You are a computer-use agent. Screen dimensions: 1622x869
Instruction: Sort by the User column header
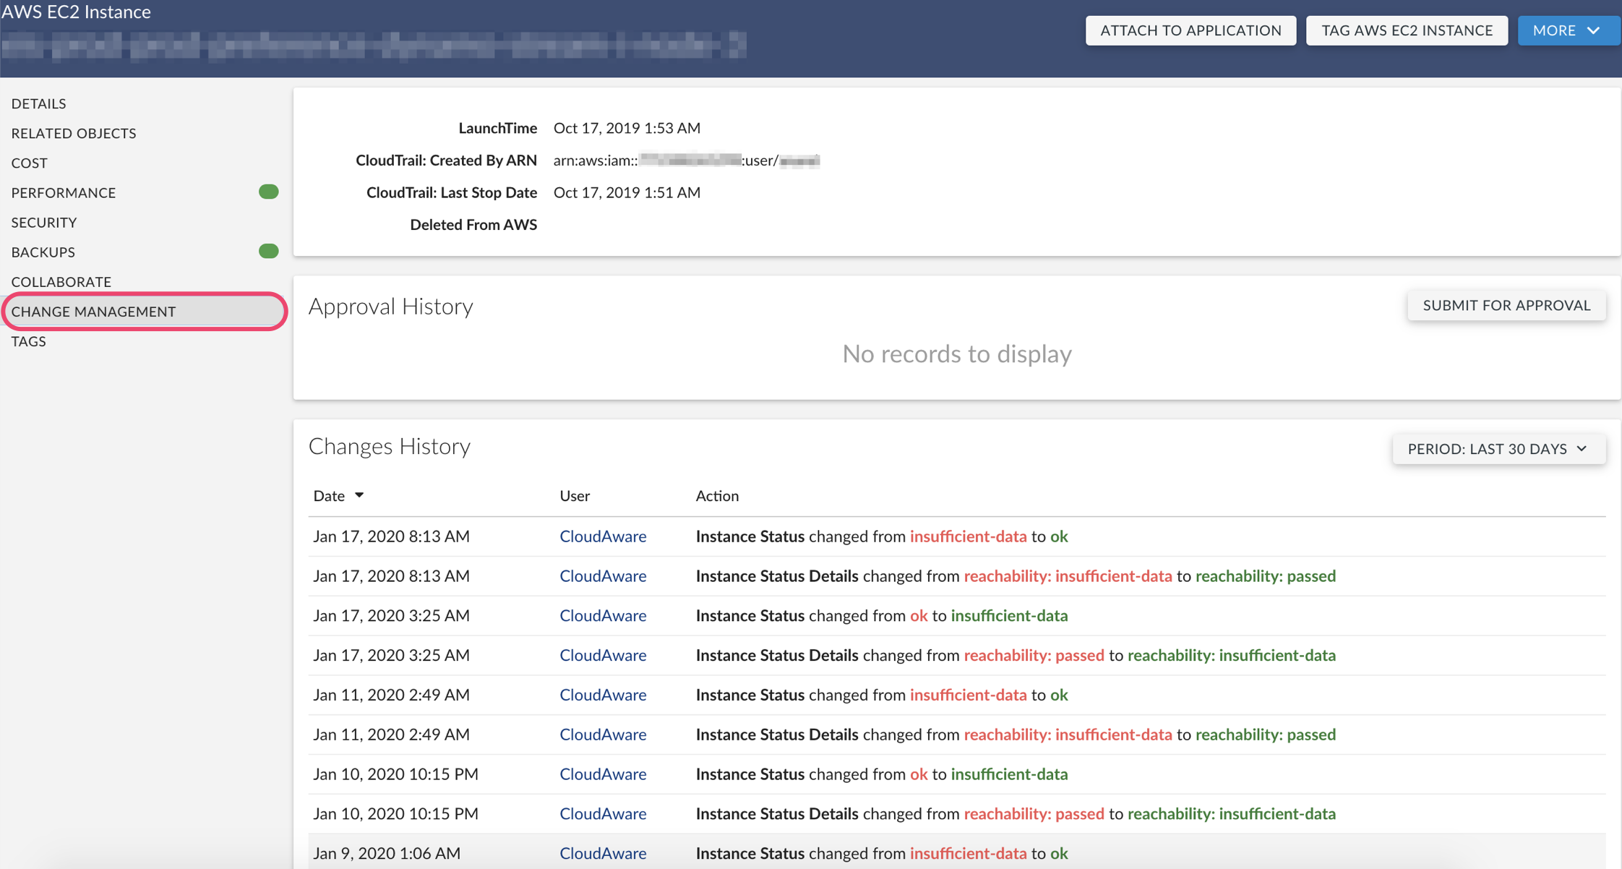575,496
